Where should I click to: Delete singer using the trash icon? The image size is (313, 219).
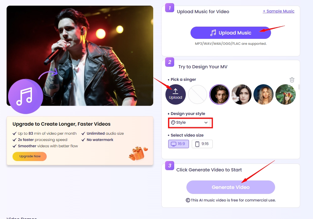click(292, 80)
